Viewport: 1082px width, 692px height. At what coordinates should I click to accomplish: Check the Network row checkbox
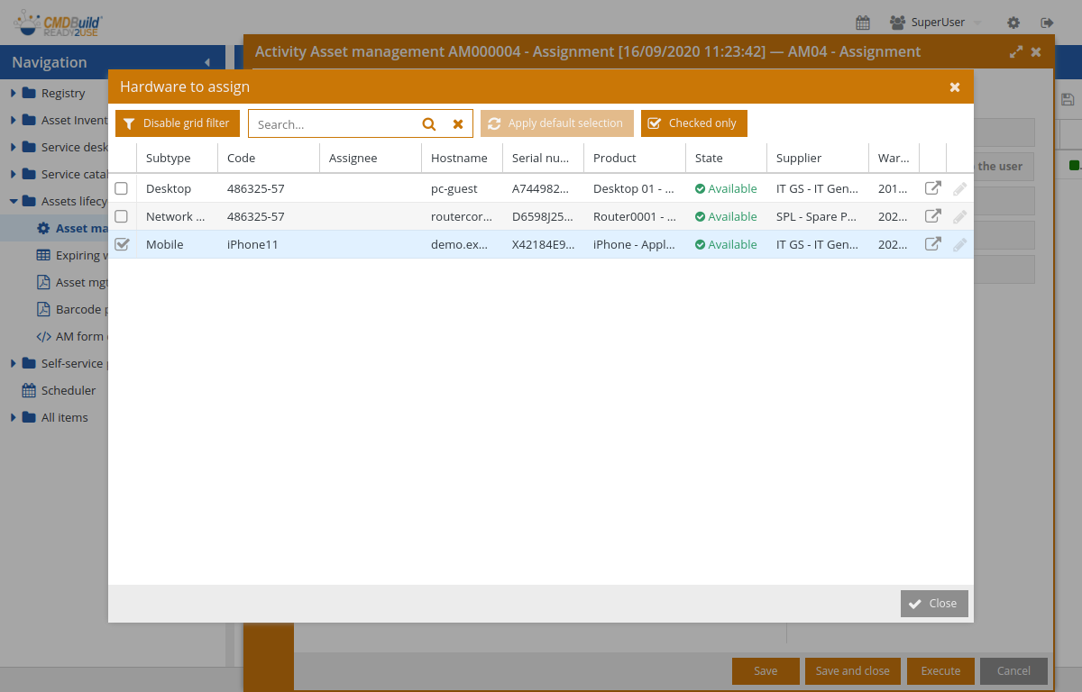(x=122, y=216)
